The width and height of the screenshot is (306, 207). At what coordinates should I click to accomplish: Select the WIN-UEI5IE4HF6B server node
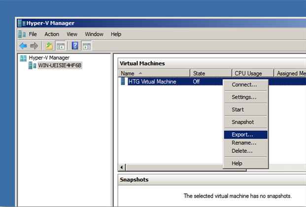pos(60,65)
